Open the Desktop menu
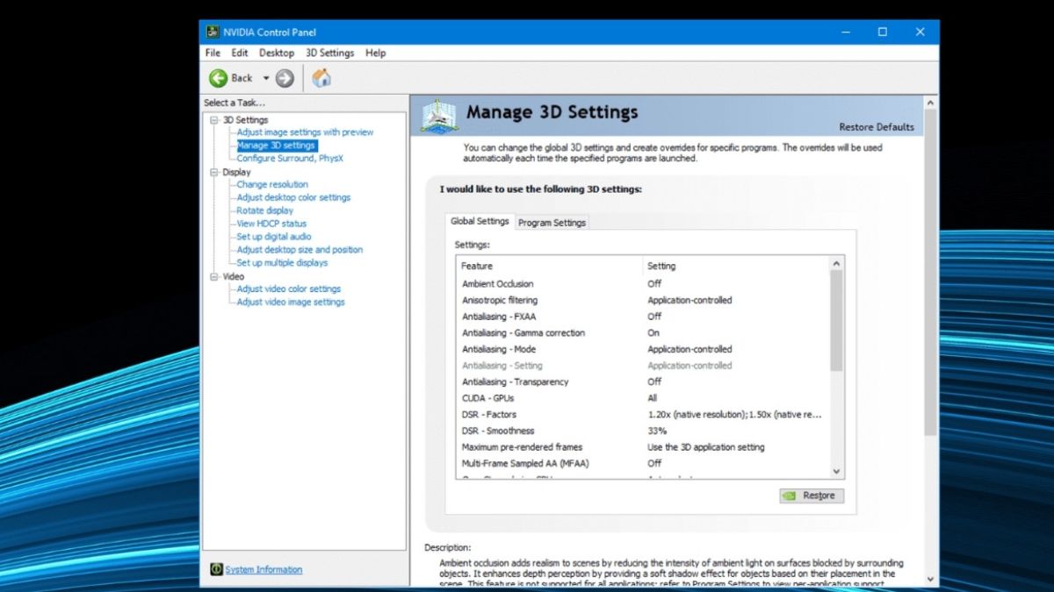This screenshot has width=1054, height=592. coord(277,53)
